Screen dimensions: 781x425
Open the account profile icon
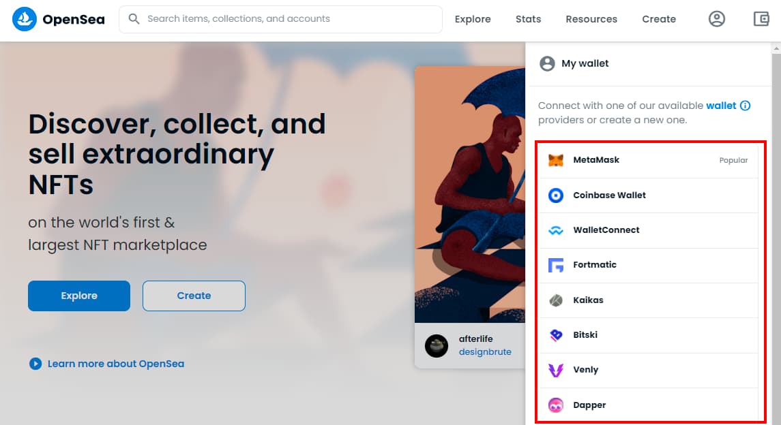click(x=717, y=19)
